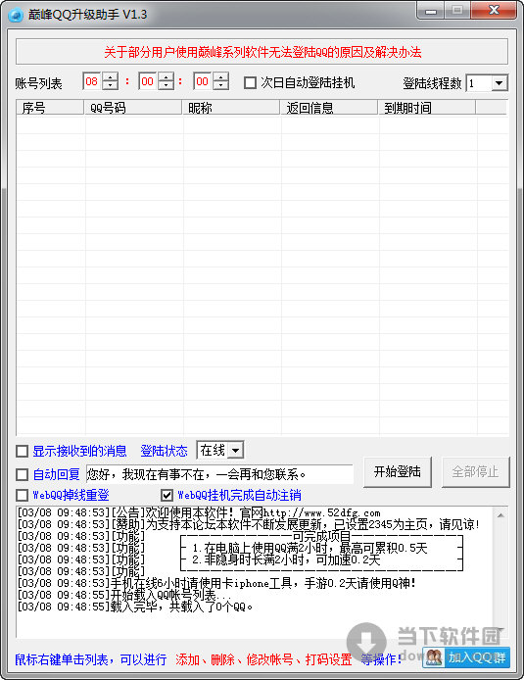524x680 pixels.
Task: Click the minutes field showing 00
Action: pyautogui.click(x=147, y=81)
